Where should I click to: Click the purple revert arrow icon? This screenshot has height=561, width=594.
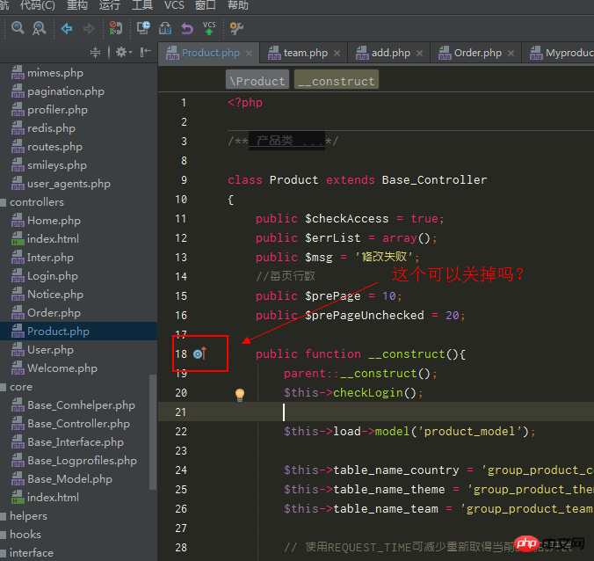click(186, 29)
